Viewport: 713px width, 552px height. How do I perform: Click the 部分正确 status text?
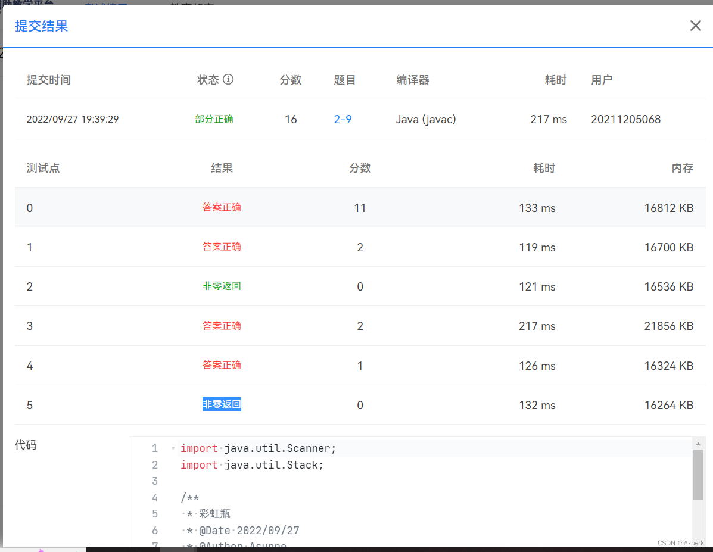point(214,119)
